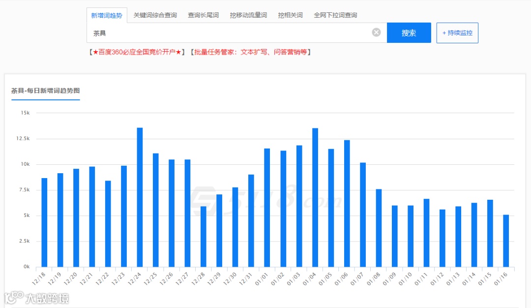Click the 12/25 bar in the chart
This screenshot has width=531, height=308.
156,210
